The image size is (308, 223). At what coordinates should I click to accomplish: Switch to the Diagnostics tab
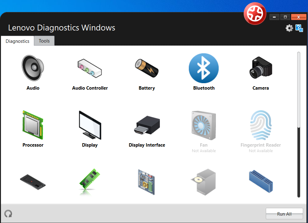tap(18, 41)
